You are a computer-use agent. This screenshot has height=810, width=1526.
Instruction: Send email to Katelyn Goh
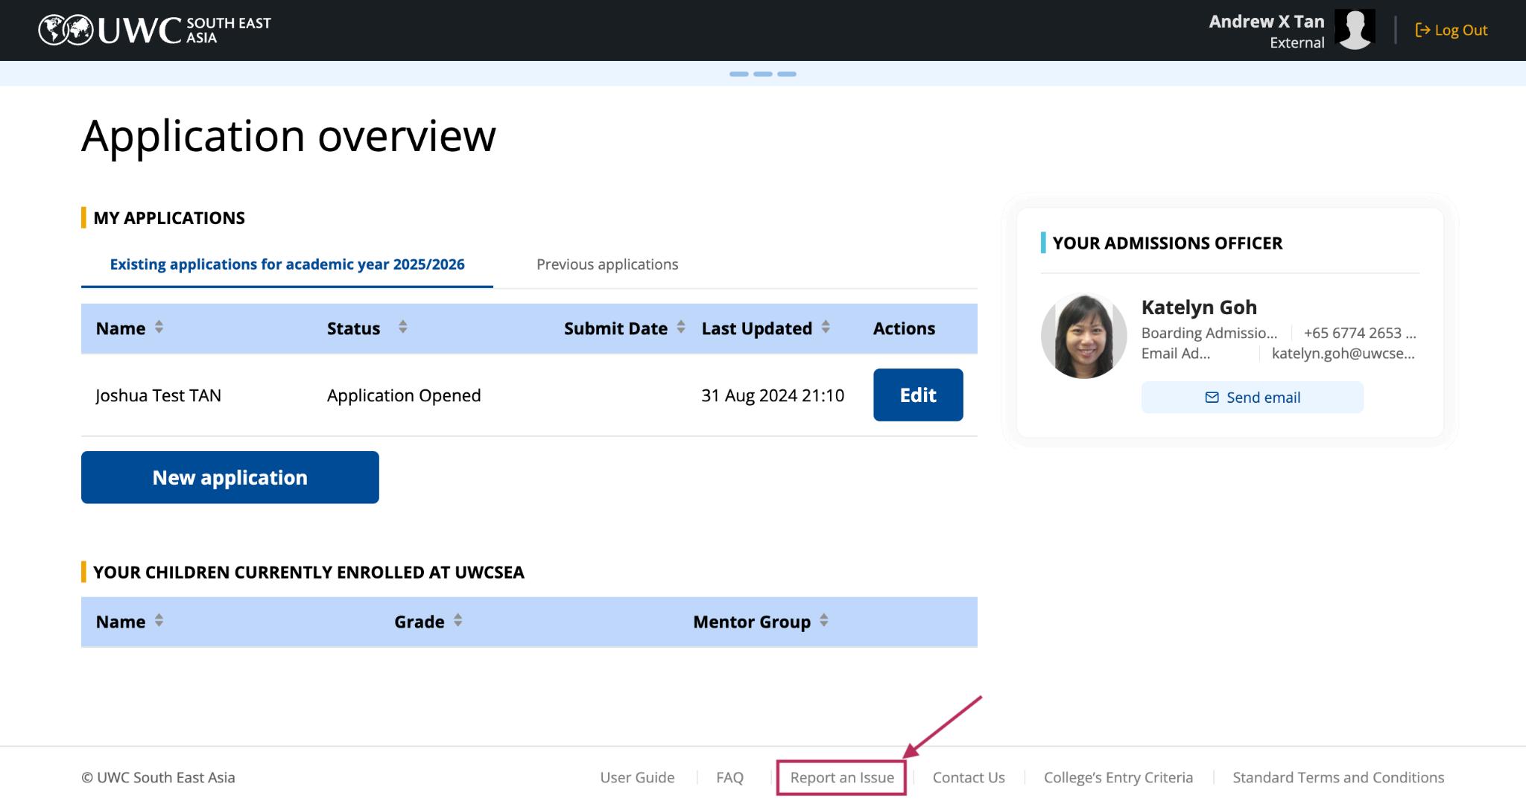[1252, 398]
